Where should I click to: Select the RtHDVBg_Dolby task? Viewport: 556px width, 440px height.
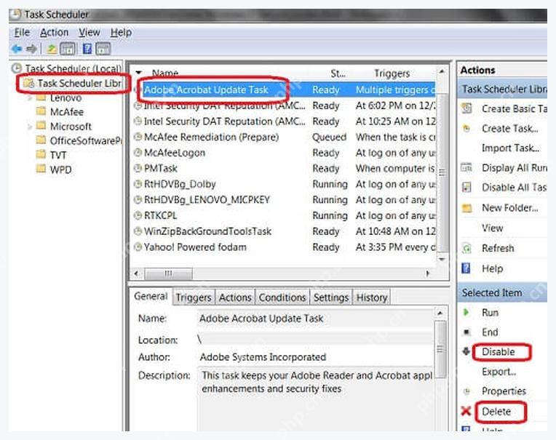[x=284, y=184]
